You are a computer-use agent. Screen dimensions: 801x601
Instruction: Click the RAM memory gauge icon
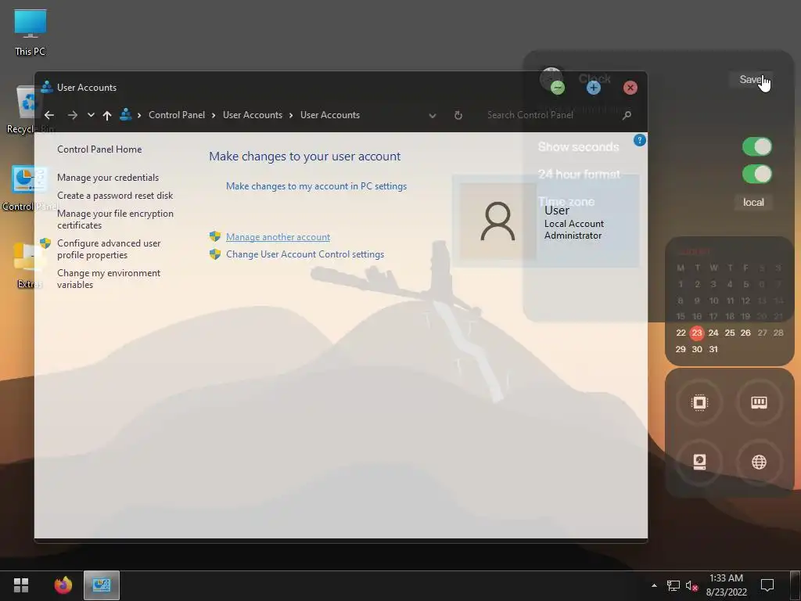(759, 403)
